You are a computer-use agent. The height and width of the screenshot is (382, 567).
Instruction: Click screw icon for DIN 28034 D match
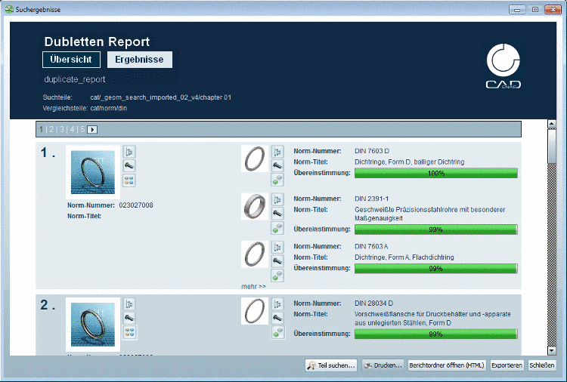coord(277,318)
